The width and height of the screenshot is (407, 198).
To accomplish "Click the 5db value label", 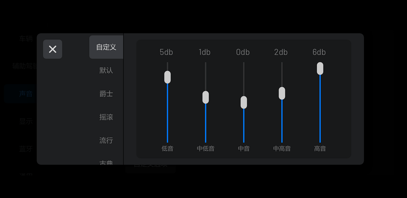I will point(166,52).
